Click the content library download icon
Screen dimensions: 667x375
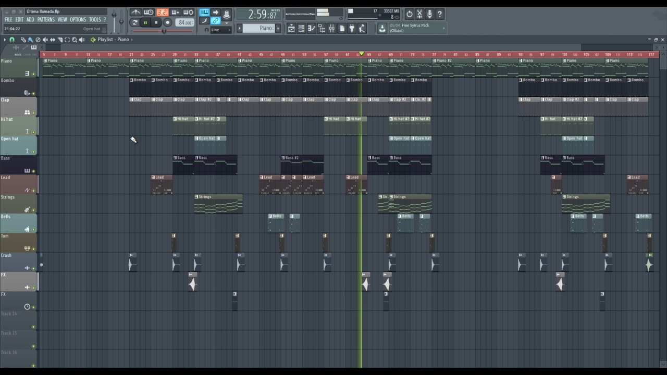[x=382, y=29]
